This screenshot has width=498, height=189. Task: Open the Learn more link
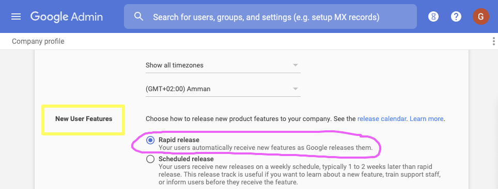[427, 119]
